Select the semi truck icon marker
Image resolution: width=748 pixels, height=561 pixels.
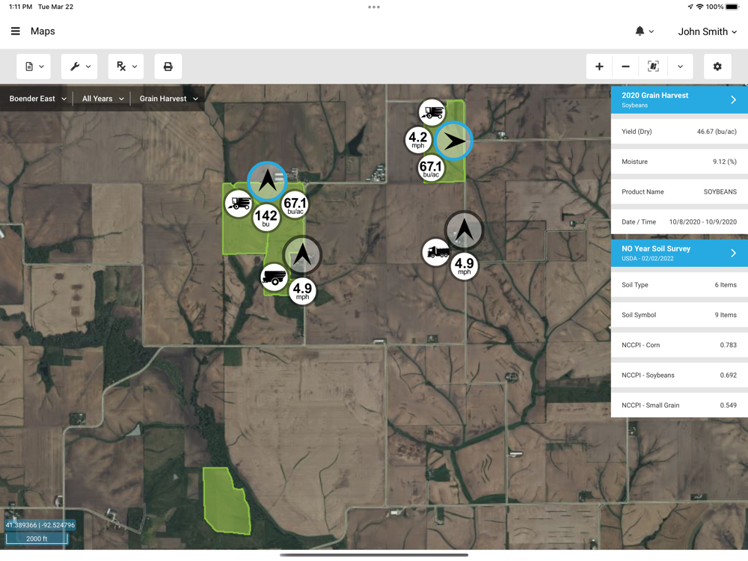pos(436,252)
